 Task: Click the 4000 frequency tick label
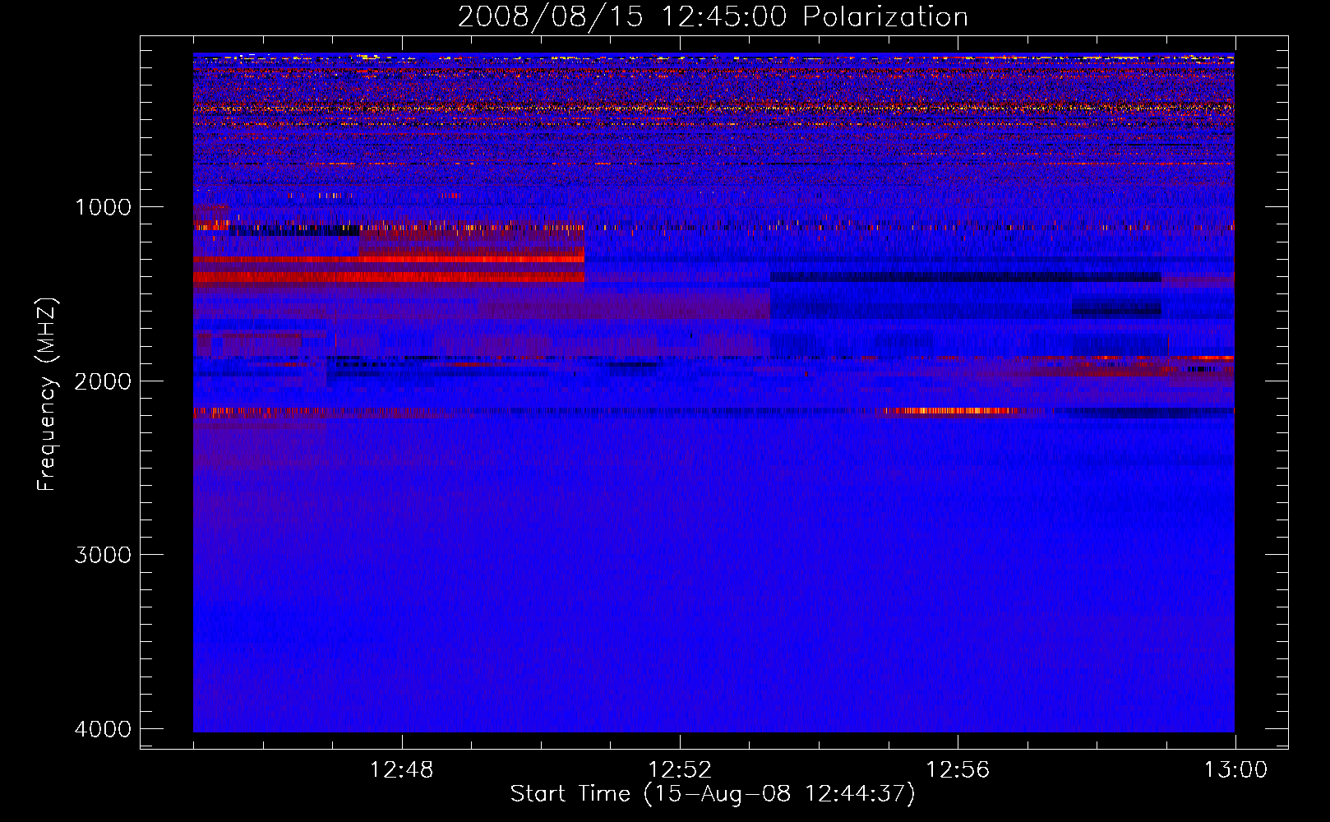[x=103, y=729]
